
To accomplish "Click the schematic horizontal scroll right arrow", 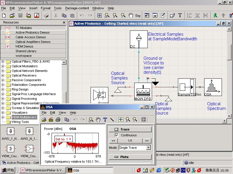I will pyautogui.click(x=224, y=121).
